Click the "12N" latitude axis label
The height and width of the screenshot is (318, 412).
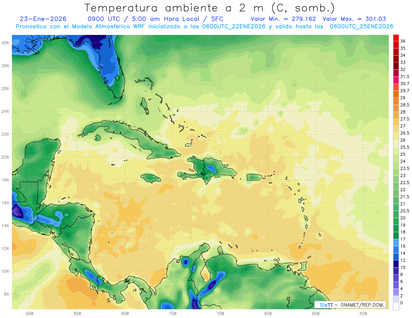(x=5, y=248)
